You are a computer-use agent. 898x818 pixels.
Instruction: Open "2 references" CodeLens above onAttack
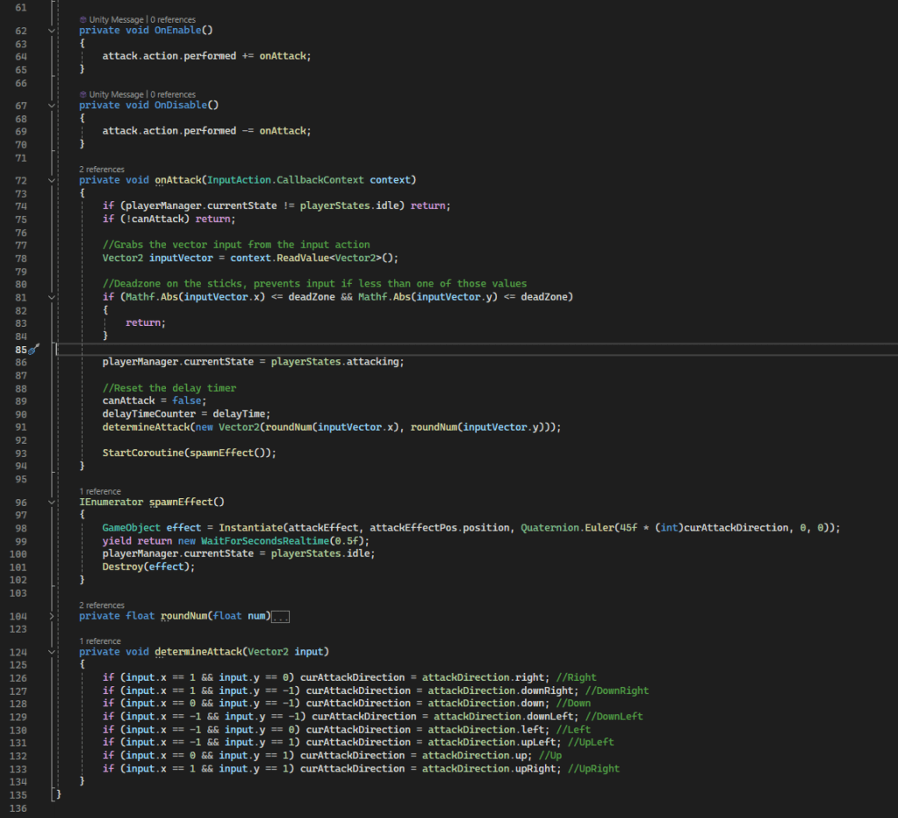point(102,169)
